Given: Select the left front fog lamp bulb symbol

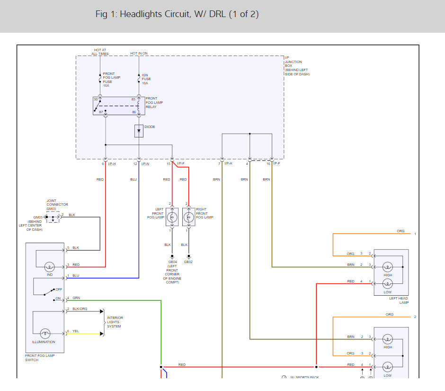Looking at the screenshot, I should [x=172, y=218].
